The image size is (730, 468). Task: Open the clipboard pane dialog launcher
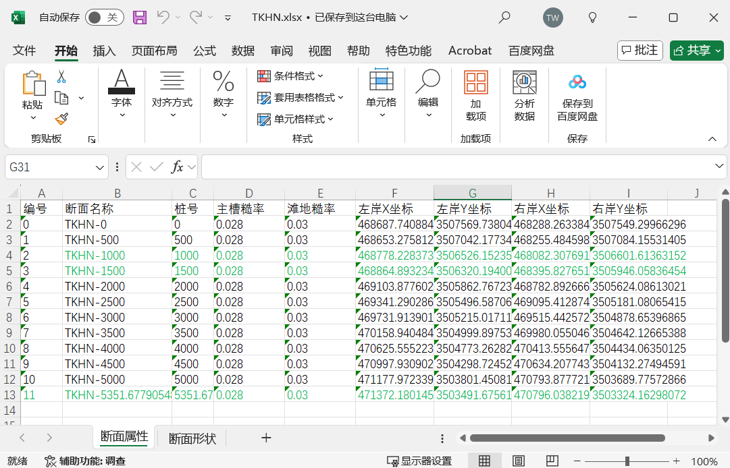[92, 140]
